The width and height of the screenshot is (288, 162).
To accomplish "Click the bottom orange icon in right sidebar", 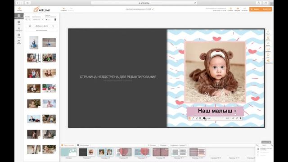I will 268,61.
